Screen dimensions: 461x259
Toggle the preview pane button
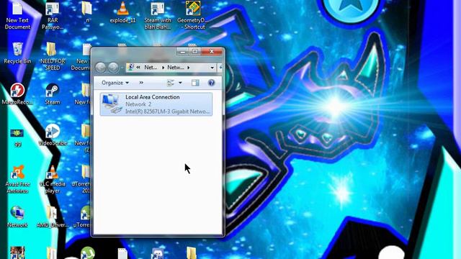[x=195, y=83]
